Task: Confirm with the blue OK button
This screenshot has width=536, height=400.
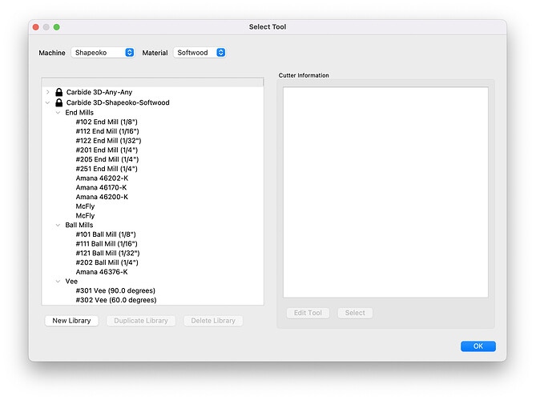Action: click(x=478, y=346)
